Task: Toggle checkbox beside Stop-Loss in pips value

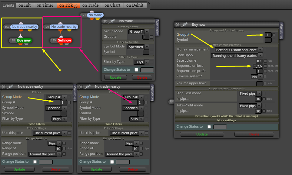Action: pyautogui.click(x=264, y=99)
